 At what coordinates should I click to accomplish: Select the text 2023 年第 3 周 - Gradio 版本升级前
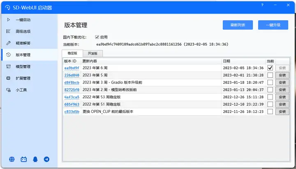click(112, 83)
